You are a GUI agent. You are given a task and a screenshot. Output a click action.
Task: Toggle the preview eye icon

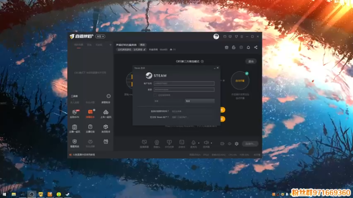(229, 144)
